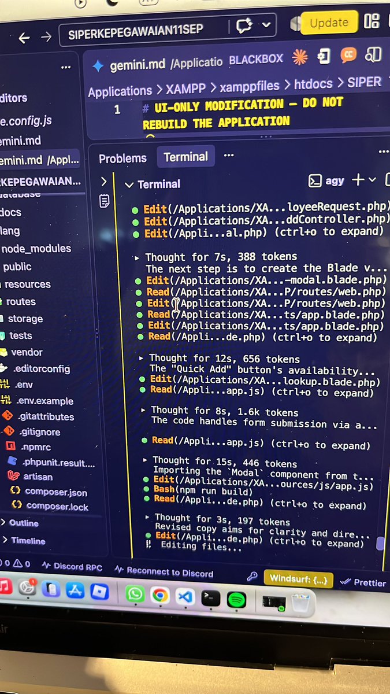Switch to the Terminal panel tab
This screenshot has height=694, width=390.
click(x=185, y=157)
